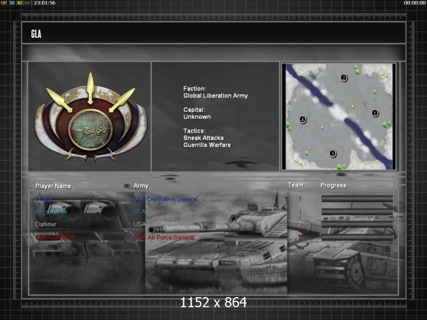
Task: Click the "Capital:" label
Action: [x=194, y=110]
